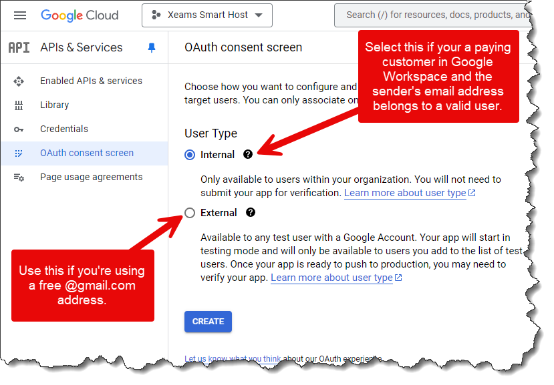This screenshot has width=554, height=385.
Task: Go to the Library page
Action: (x=54, y=105)
